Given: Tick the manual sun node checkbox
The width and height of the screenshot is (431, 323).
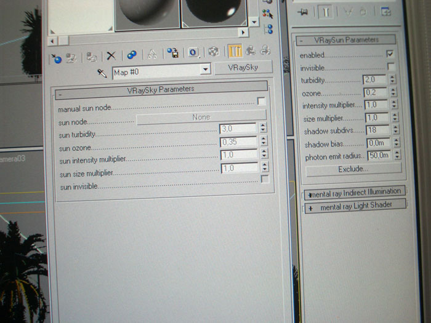Looking at the screenshot, I should click(261, 102).
